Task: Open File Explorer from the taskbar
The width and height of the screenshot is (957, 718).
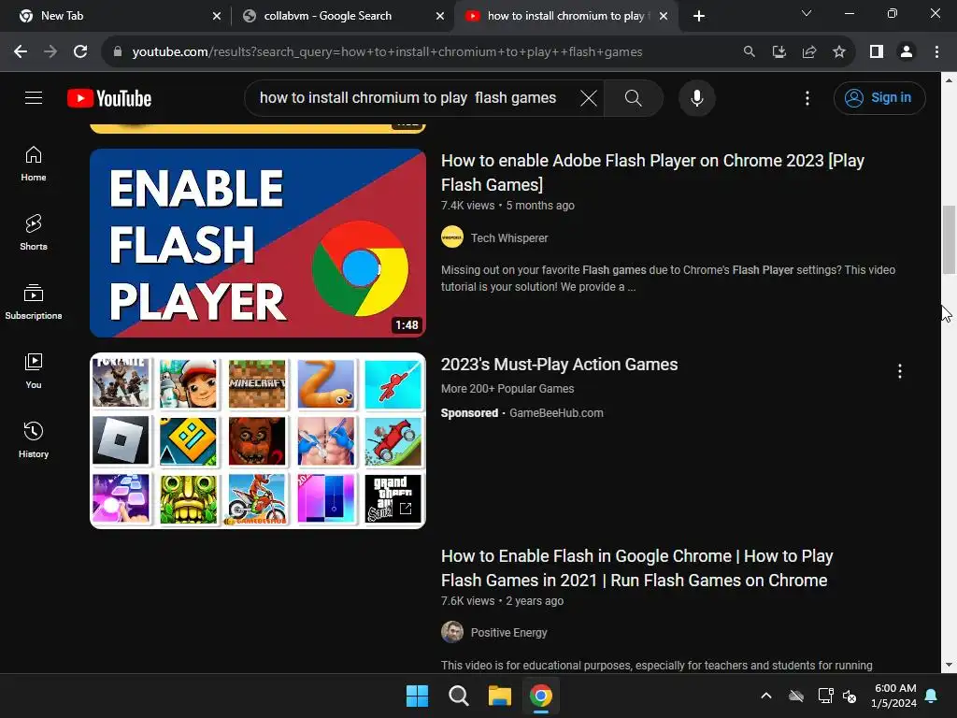Action: pos(499,696)
